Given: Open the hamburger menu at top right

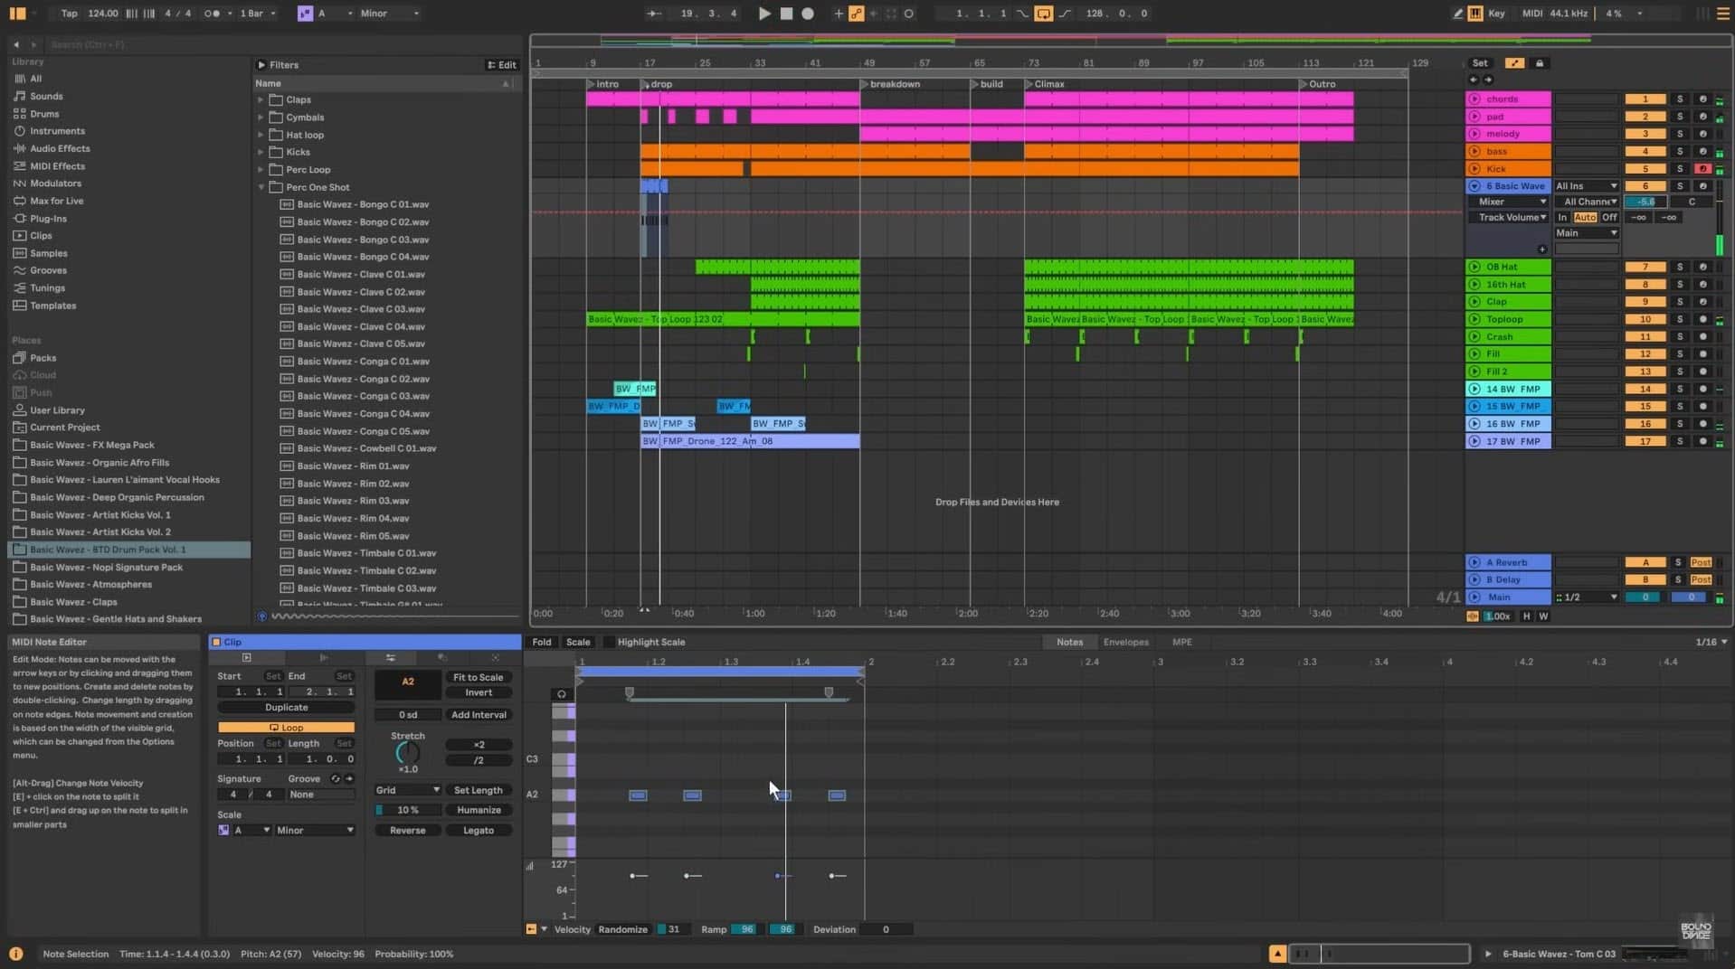Looking at the screenshot, I should point(1721,14).
